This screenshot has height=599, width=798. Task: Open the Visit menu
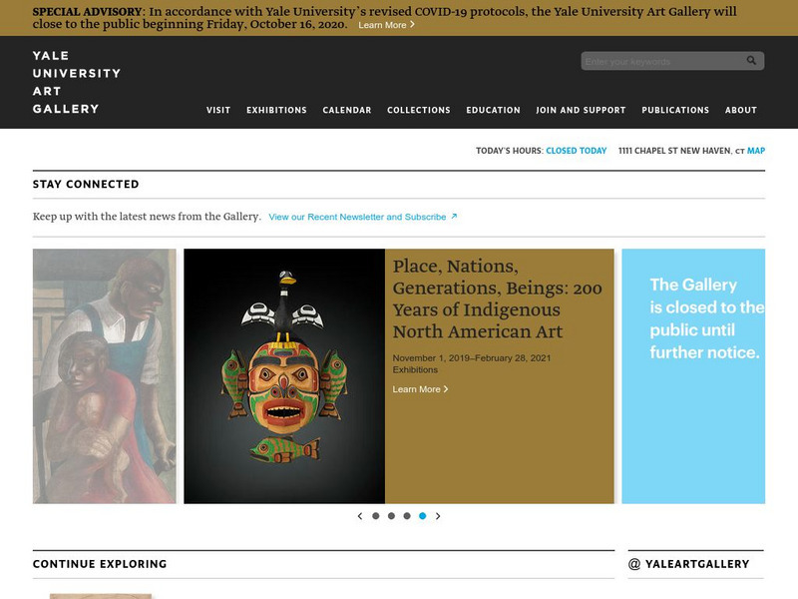click(218, 110)
